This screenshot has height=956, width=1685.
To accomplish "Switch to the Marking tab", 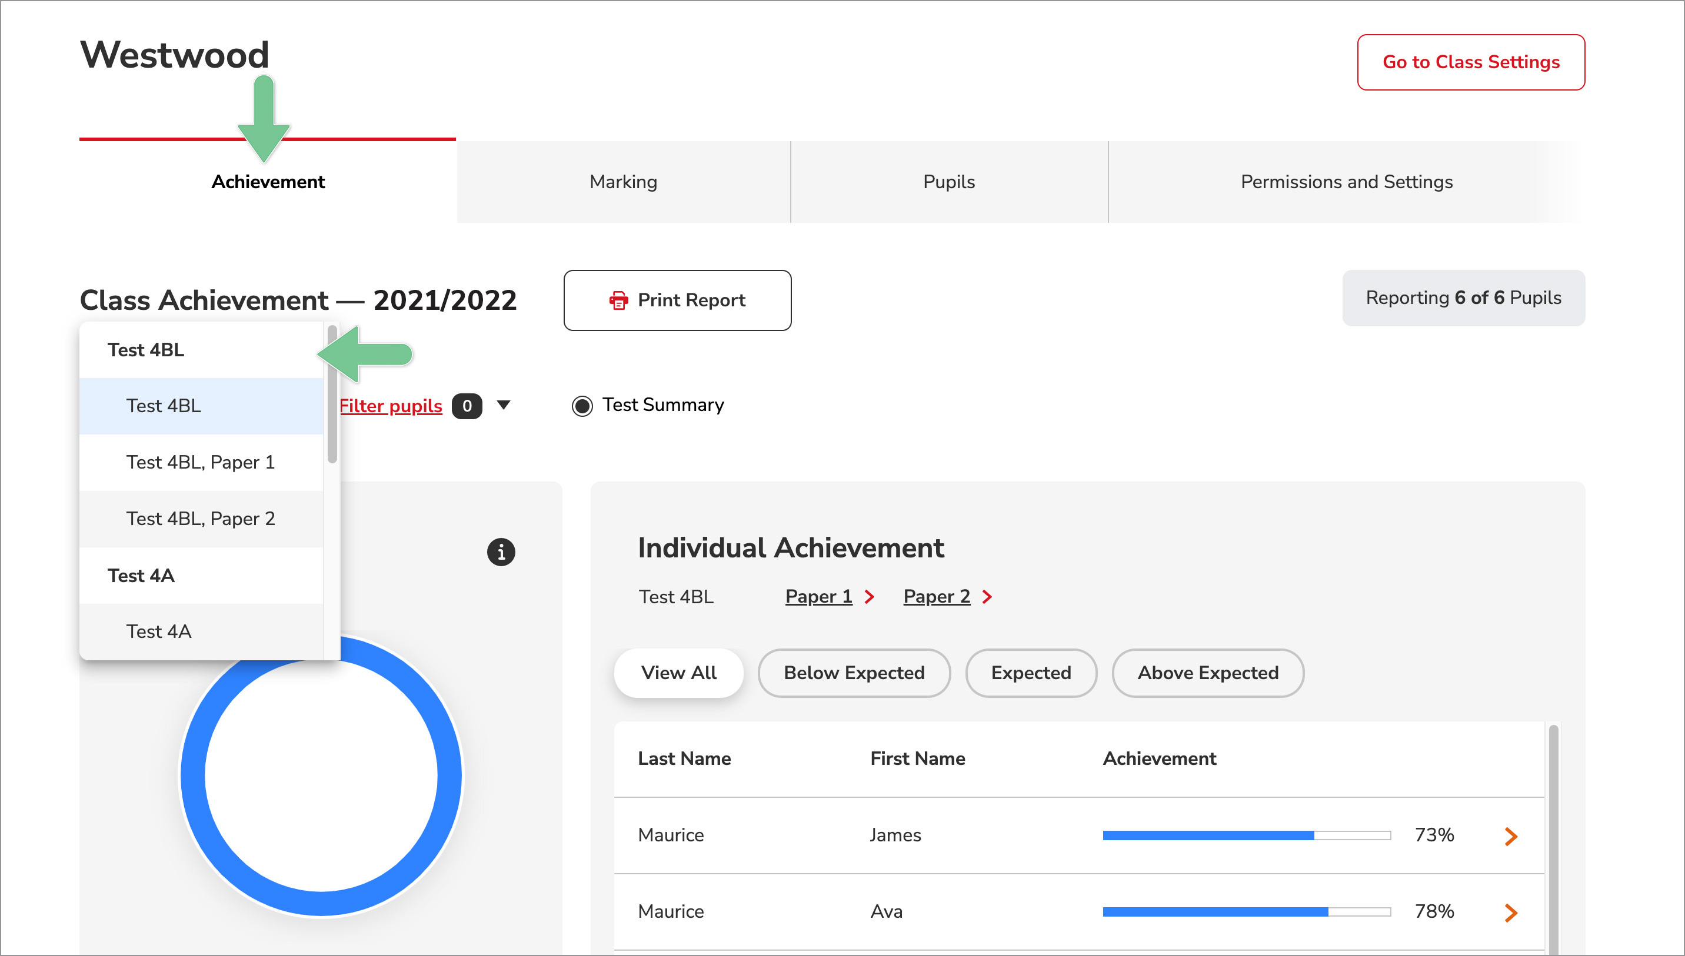I will (x=623, y=182).
